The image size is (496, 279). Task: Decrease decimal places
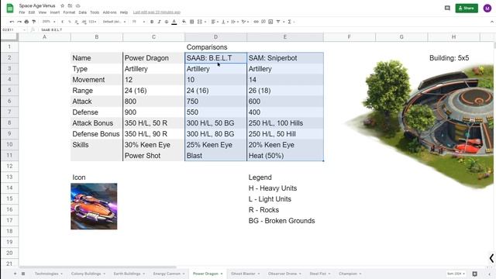pyautogui.click(x=77, y=22)
